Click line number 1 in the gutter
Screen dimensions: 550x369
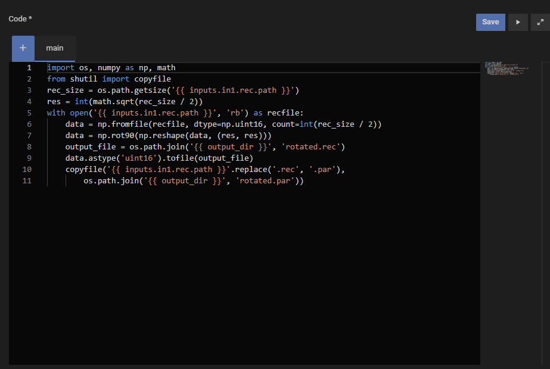click(x=29, y=68)
